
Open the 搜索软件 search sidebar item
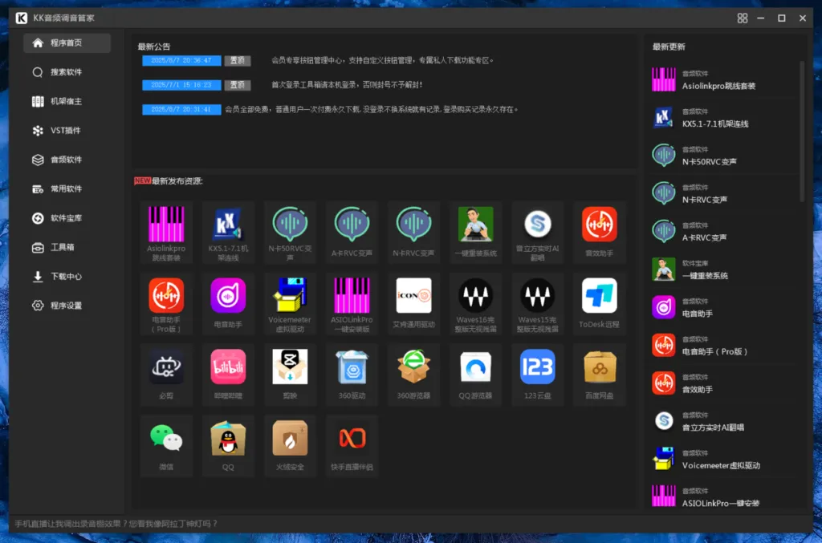tap(67, 72)
